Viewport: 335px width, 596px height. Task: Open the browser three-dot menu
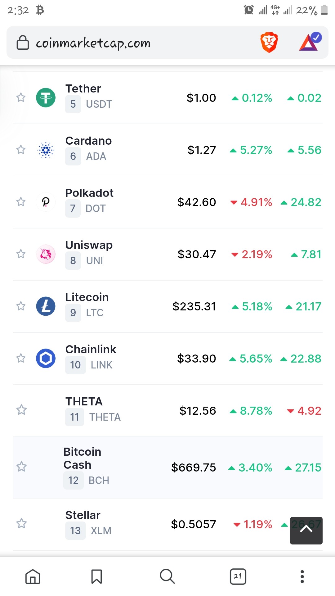(x=302, y=576)
